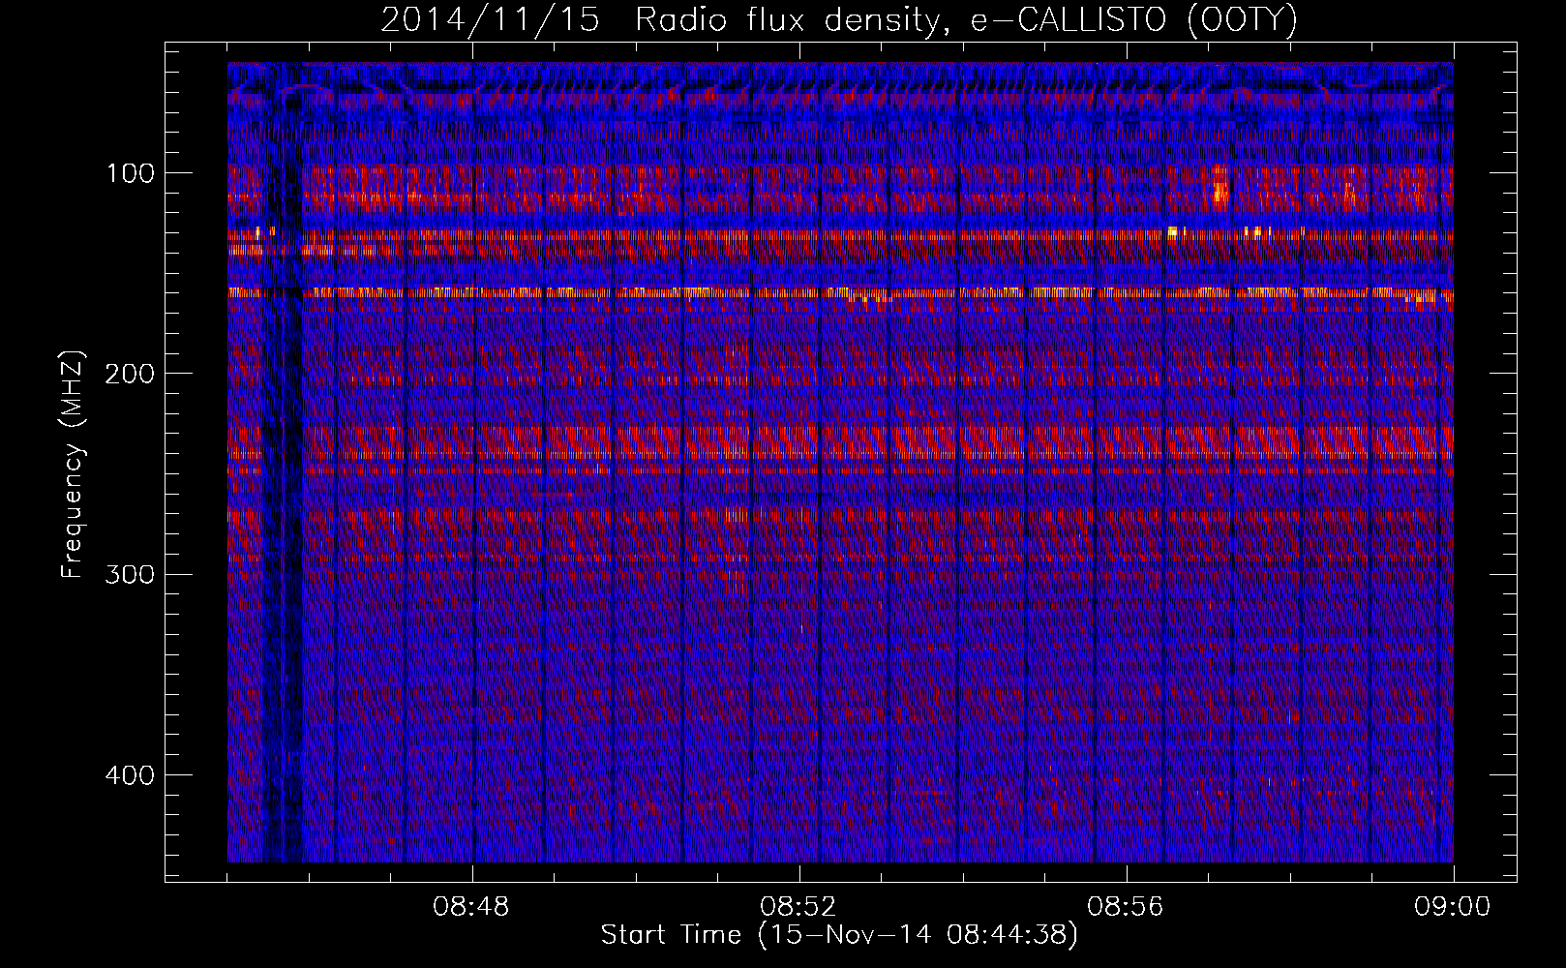Click the 09:00 time tick label
Screen dimensions: 1566x968
[1453, 907]
